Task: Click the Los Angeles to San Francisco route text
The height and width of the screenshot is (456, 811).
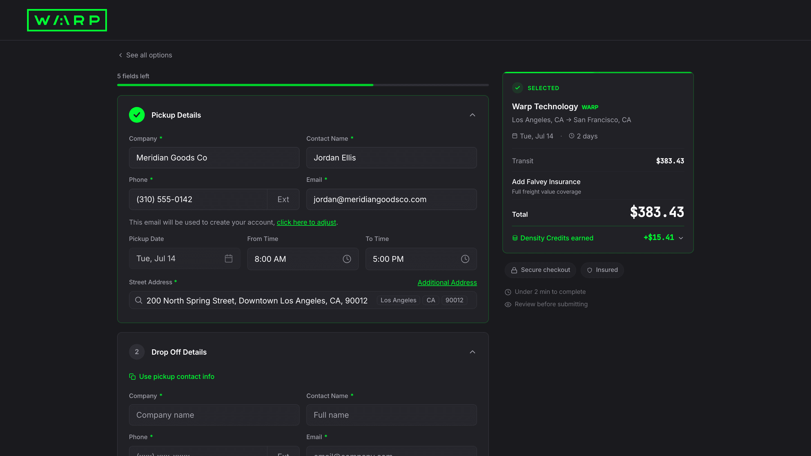Action: tap(571, 120)
